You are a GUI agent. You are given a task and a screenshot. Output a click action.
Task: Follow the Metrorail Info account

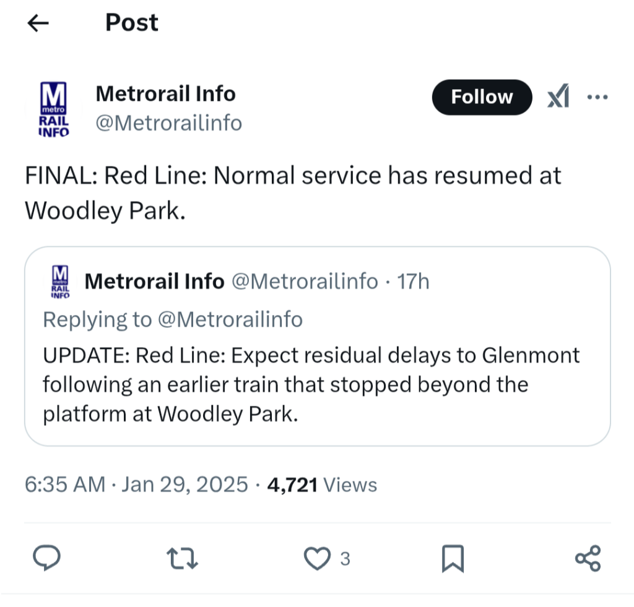[x=482, y=97]
